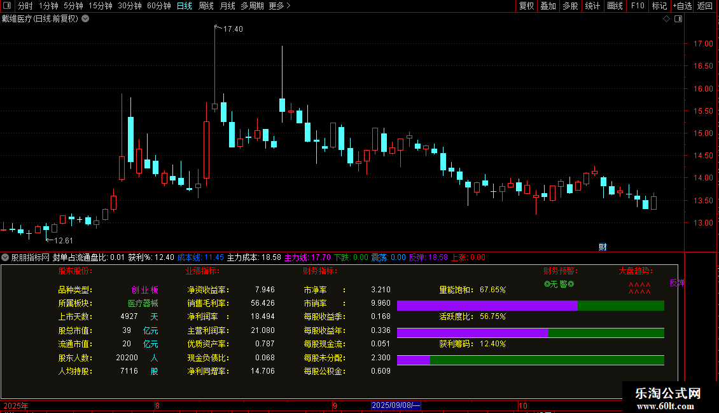Click the diamond marker icon above the chart

tap(666, 19)
